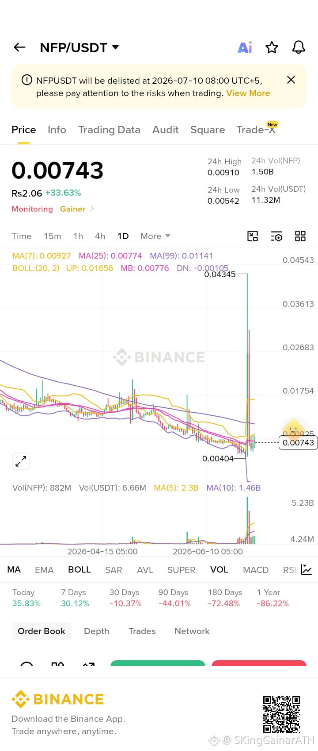
Task: Select the 1D chart interval
Action: click(x=123, y=236)
